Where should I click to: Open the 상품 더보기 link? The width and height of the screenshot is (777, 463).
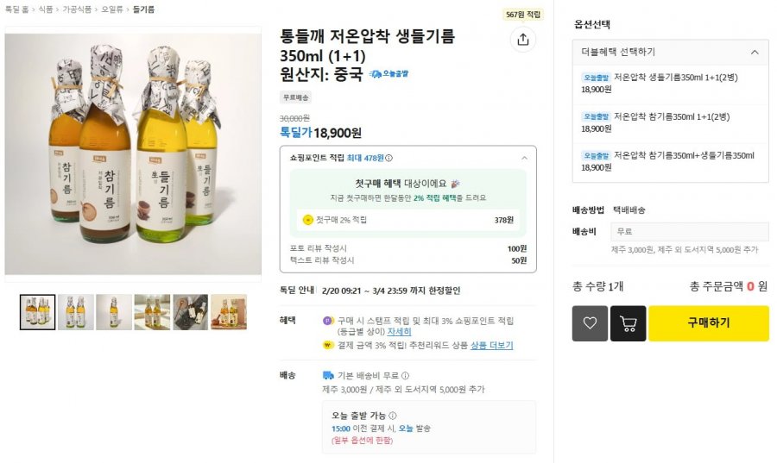tap(491, 346)
